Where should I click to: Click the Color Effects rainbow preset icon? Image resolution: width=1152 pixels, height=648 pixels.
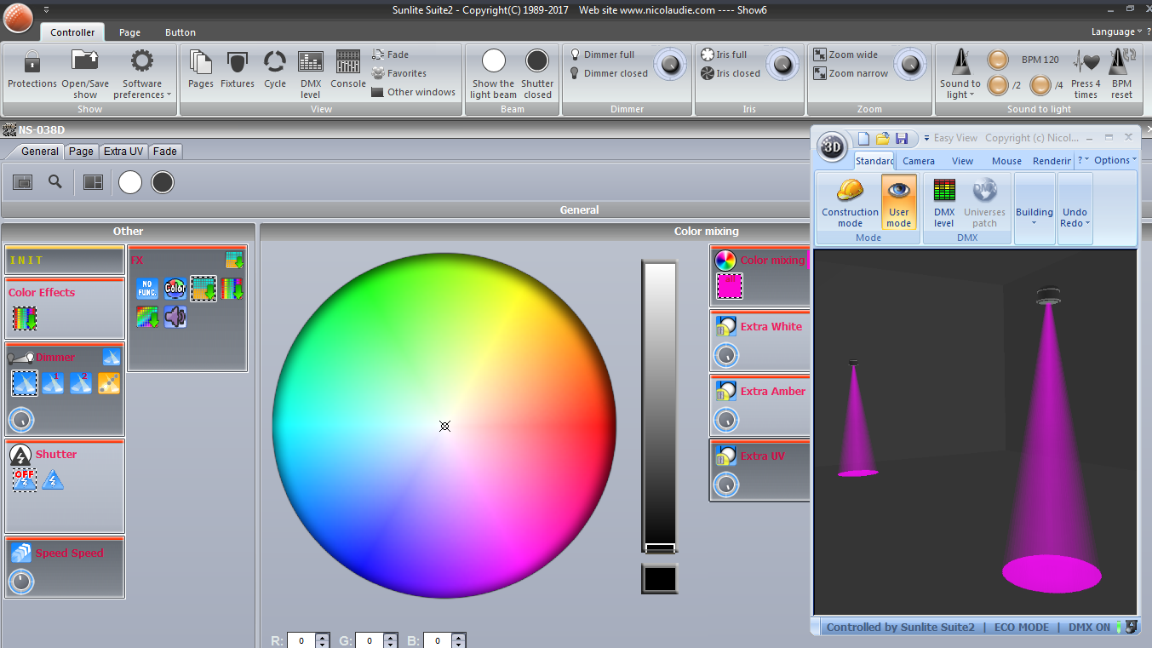tap(25, 318)
